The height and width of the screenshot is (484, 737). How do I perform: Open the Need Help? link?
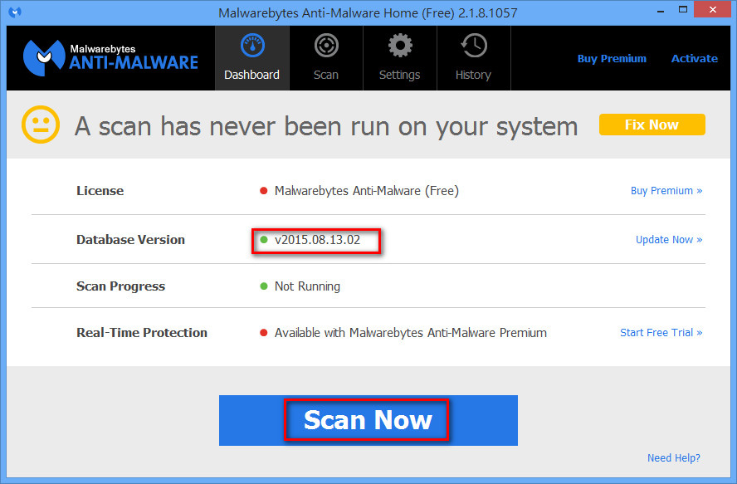point(674,457)
